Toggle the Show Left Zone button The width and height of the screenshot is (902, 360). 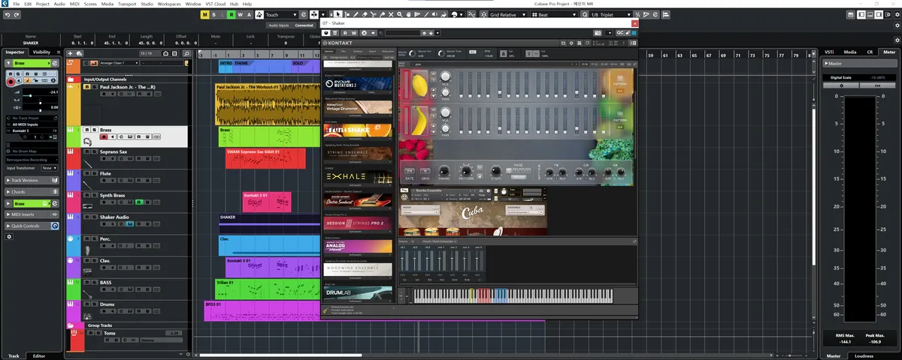(861, 15)
